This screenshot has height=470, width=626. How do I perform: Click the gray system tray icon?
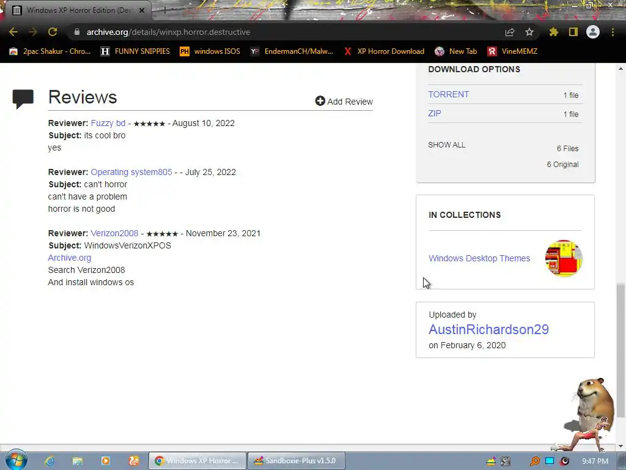[x=506, y=461]
